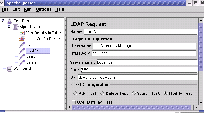
Task: Collapse the siptech user node handle
Action: [x=9, y=27]
